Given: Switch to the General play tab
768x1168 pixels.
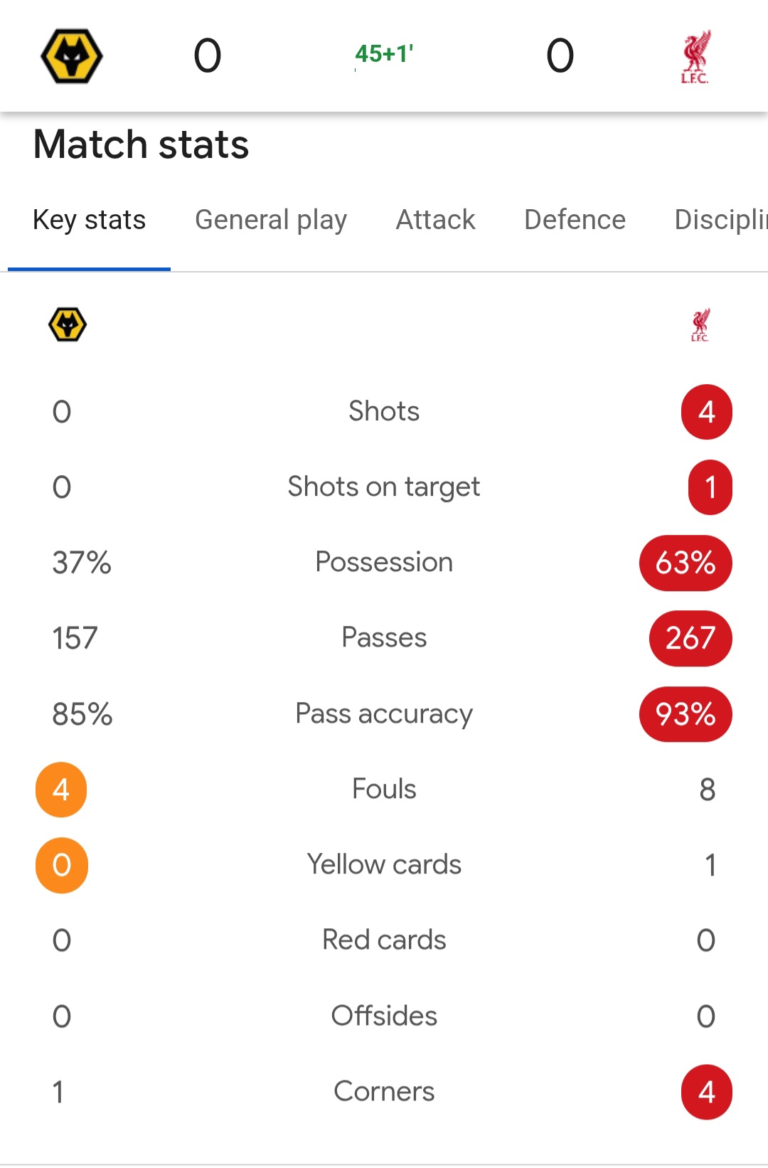Looking at the screenshot, I should pos(271,220).
